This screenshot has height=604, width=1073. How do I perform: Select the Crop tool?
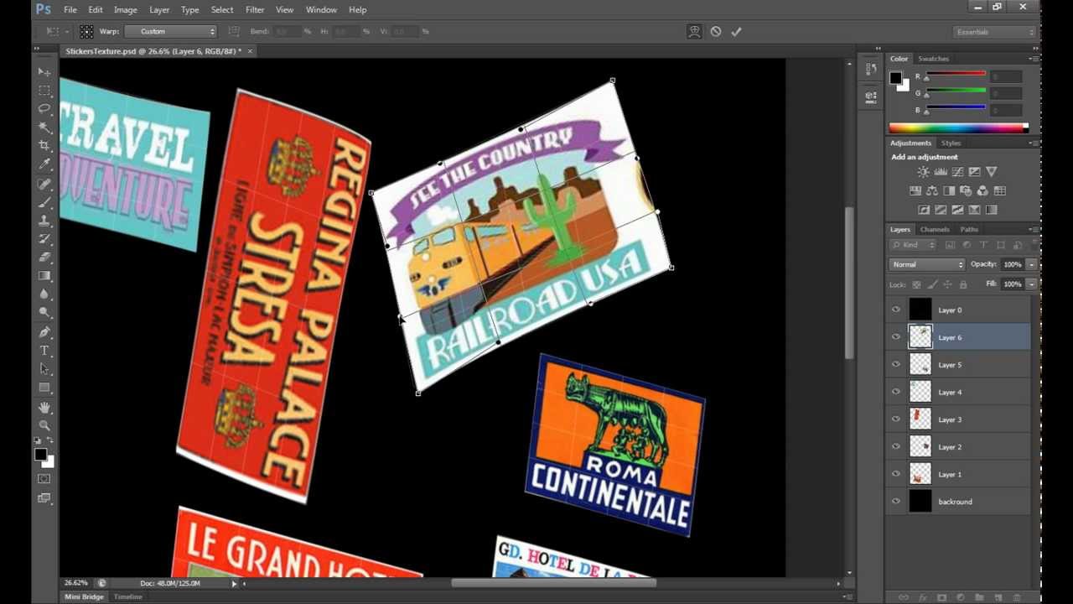pos(44,146)
